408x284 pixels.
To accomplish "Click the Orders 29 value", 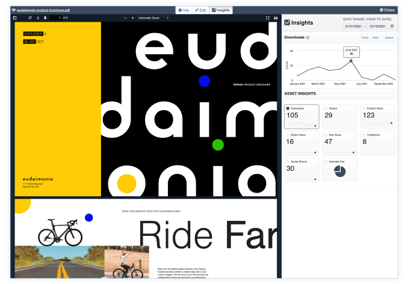I will tap(329, 115).
